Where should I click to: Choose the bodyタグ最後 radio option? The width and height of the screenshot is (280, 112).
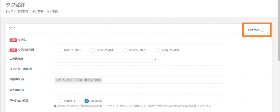(158, 50)
